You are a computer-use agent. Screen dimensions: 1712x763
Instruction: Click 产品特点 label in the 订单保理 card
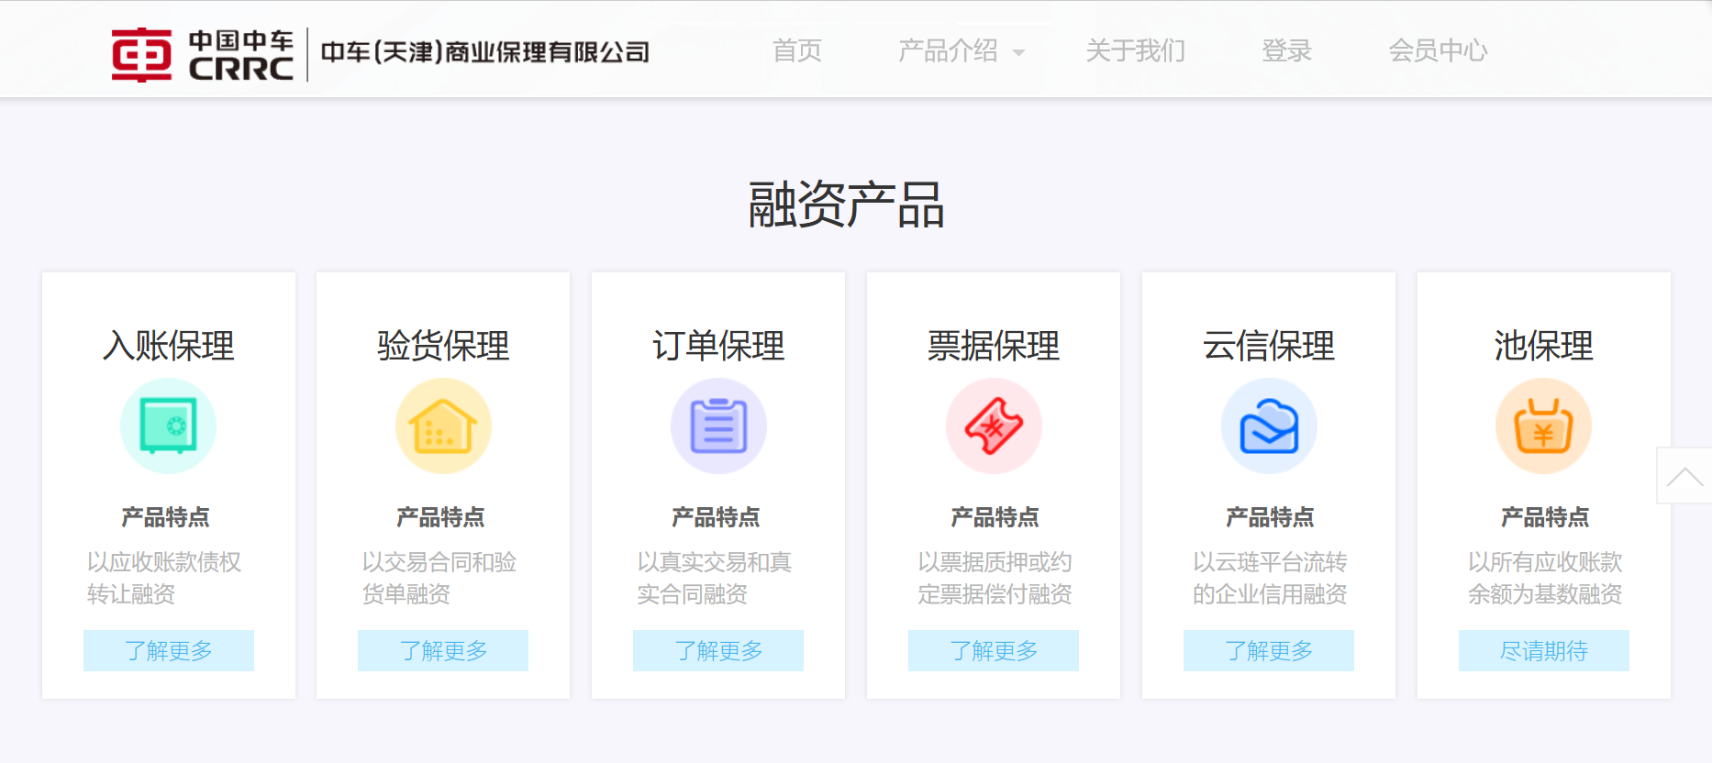tap(717, 517)
